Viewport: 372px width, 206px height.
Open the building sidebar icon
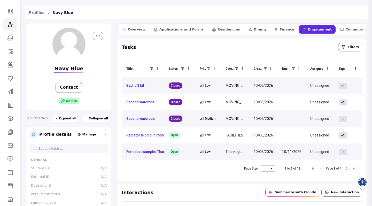(x=10, y=105)
